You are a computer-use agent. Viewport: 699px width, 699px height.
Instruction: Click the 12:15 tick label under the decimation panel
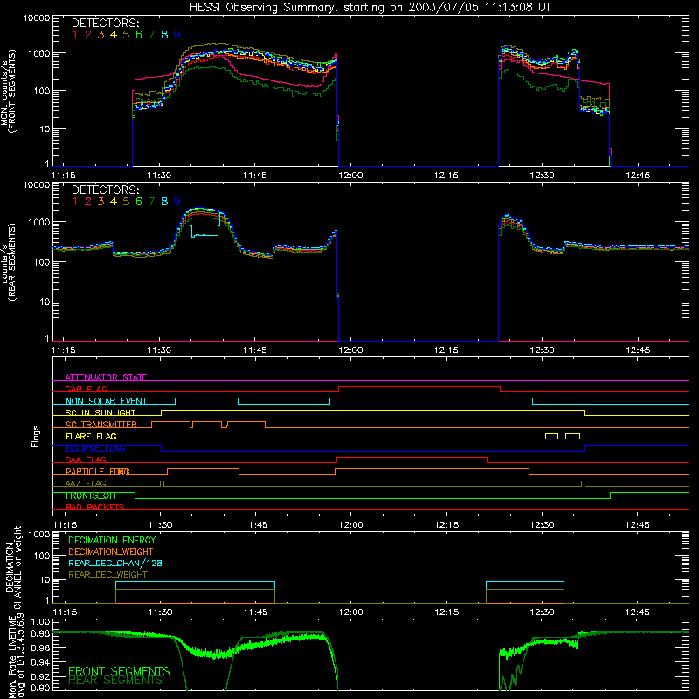coord(446,612)
